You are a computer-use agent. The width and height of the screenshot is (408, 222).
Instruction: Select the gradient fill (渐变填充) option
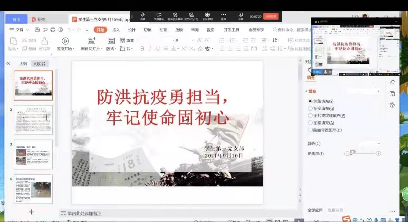(x=310, y=109)
